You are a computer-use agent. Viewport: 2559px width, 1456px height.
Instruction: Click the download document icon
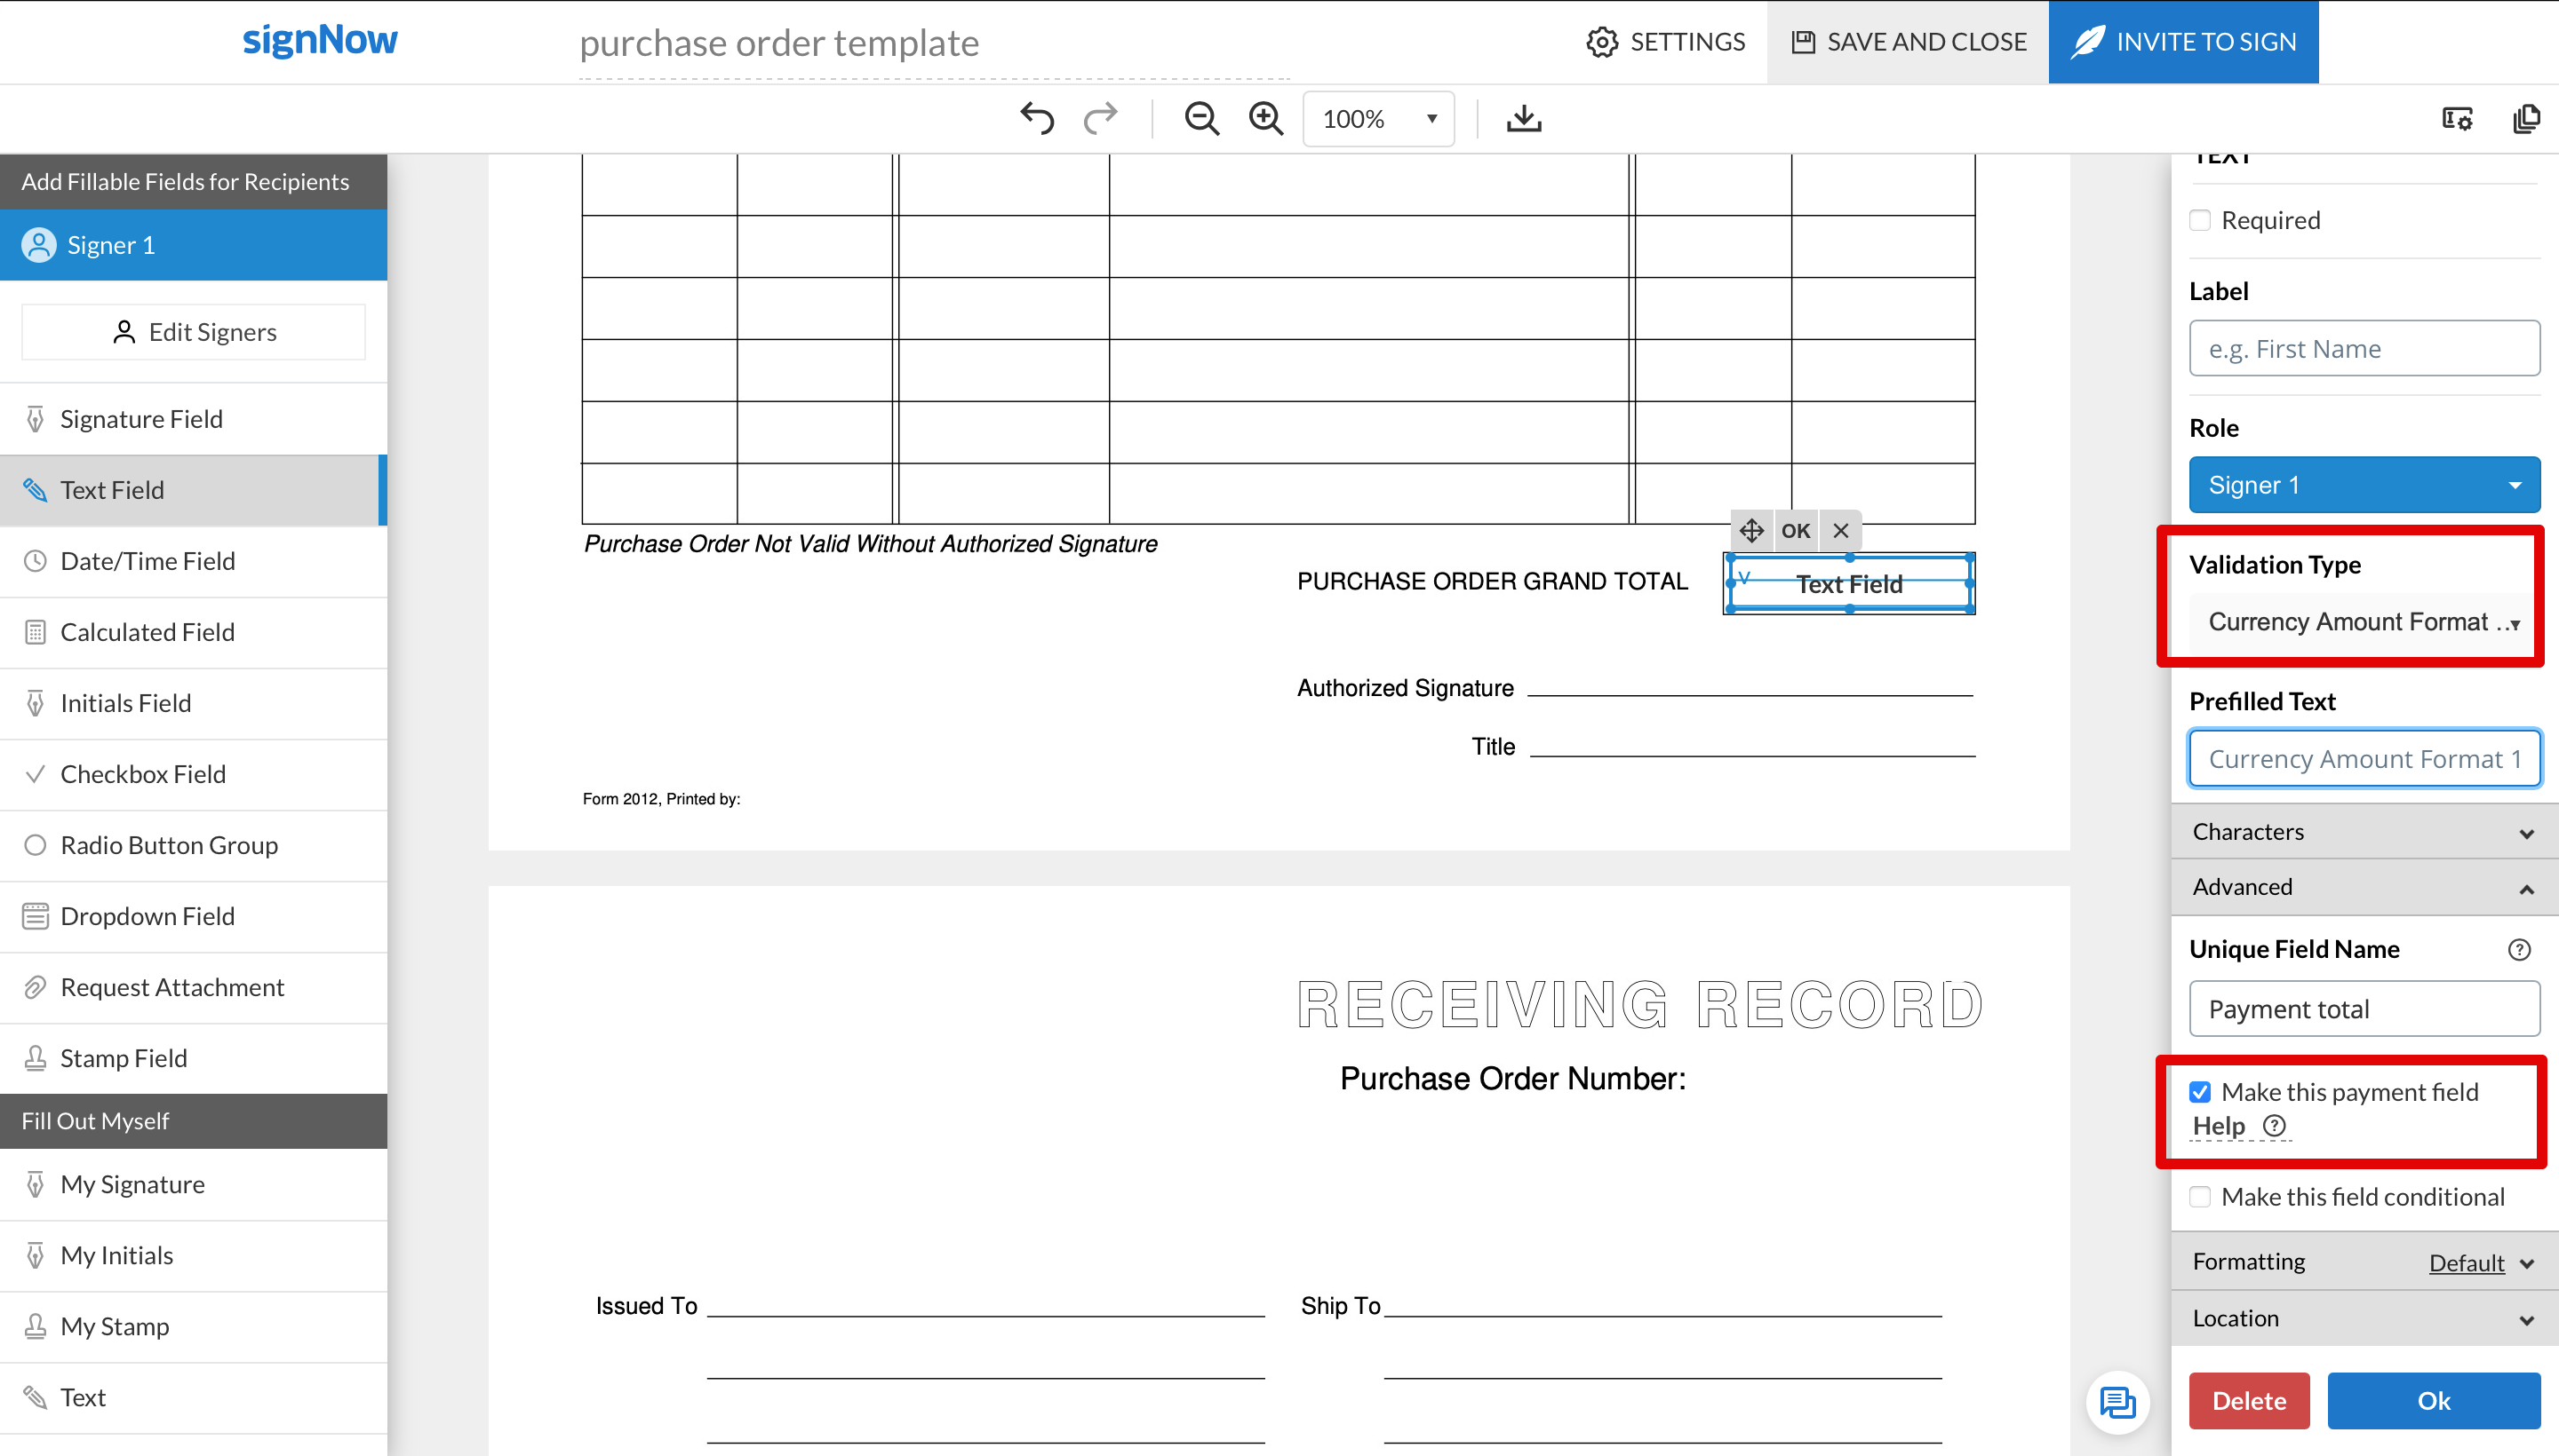point(1523,118)
